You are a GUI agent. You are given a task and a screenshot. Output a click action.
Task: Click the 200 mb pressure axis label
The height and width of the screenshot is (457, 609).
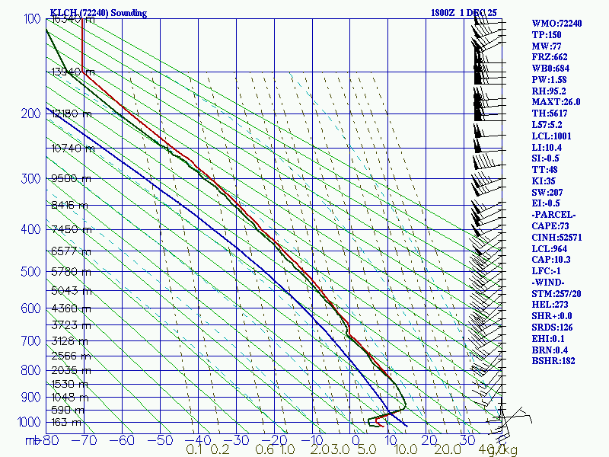tap(30, 113)
